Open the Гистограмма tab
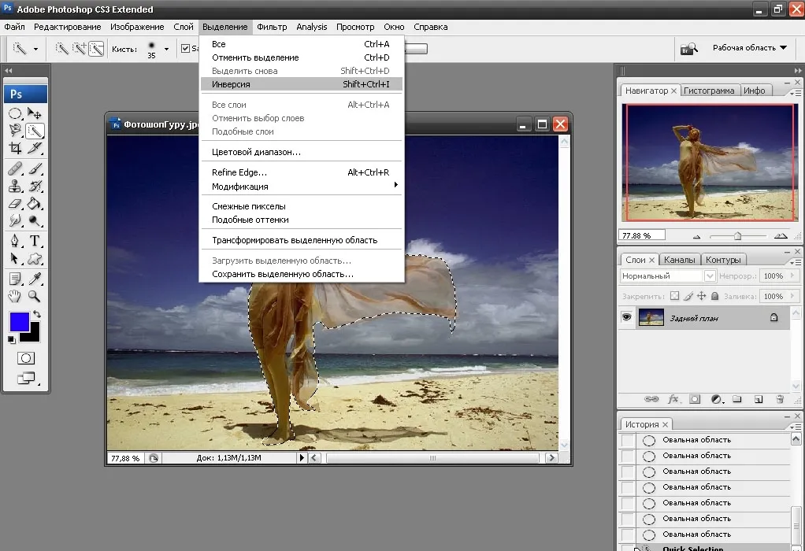805x551 pixels. coord(709,91)
